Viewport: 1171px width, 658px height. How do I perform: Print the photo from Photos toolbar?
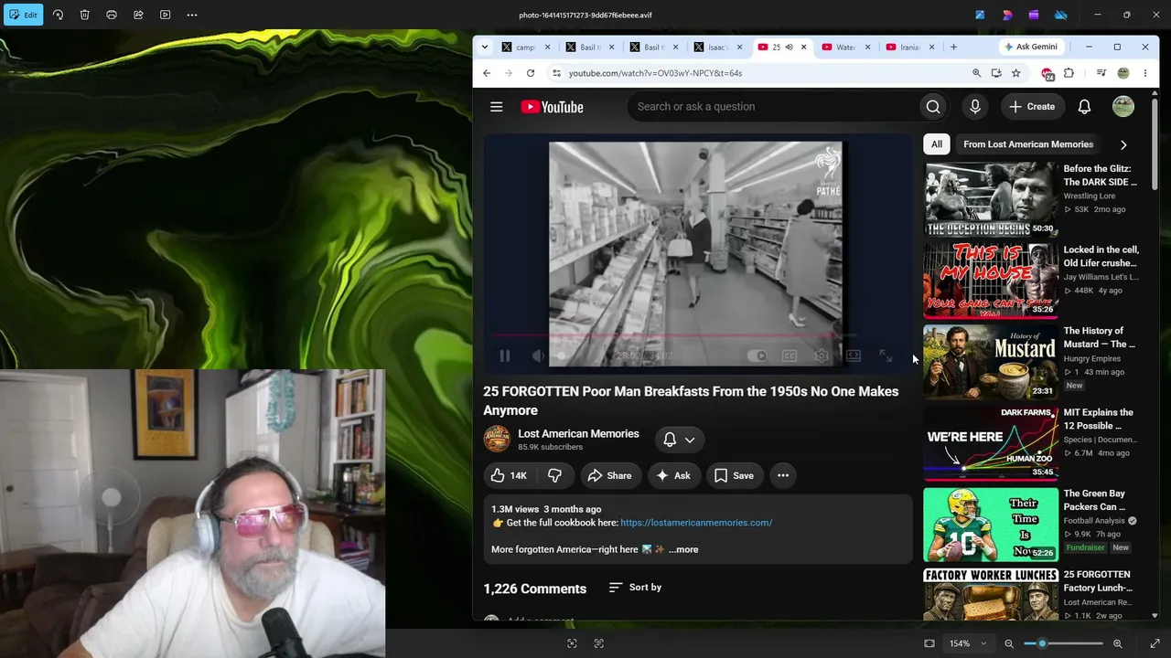tap(112, 15)
